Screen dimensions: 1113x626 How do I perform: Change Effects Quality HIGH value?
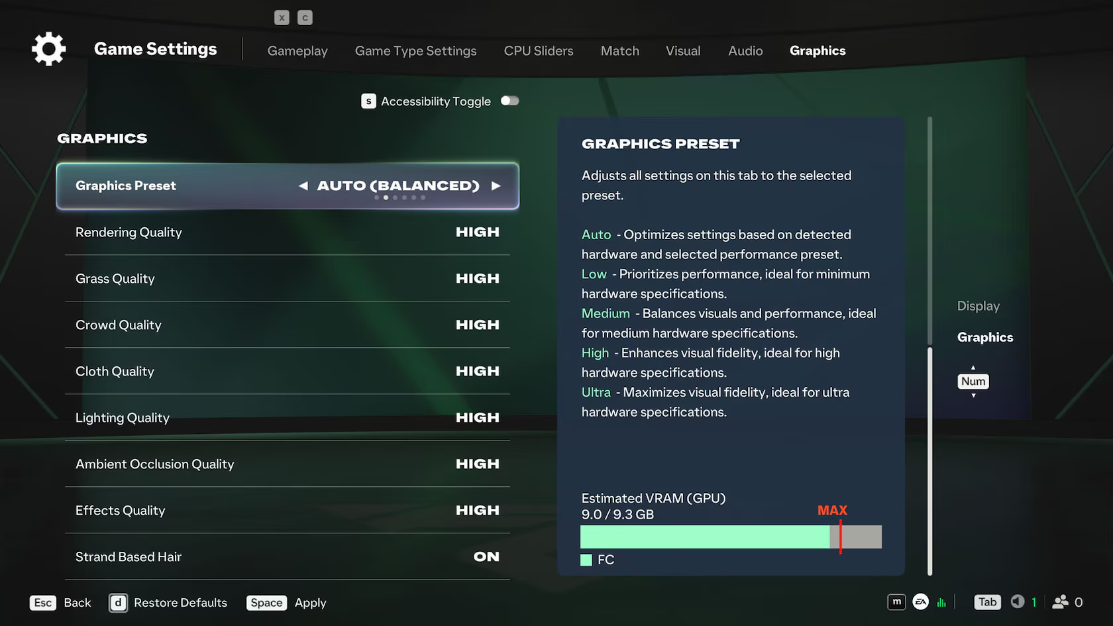[x=478, y=511]
